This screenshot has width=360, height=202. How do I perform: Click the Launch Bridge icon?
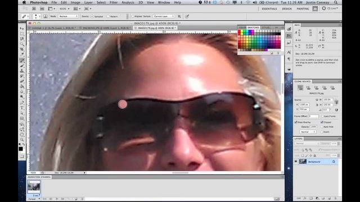pyautogui.click(x=34, y=9)
